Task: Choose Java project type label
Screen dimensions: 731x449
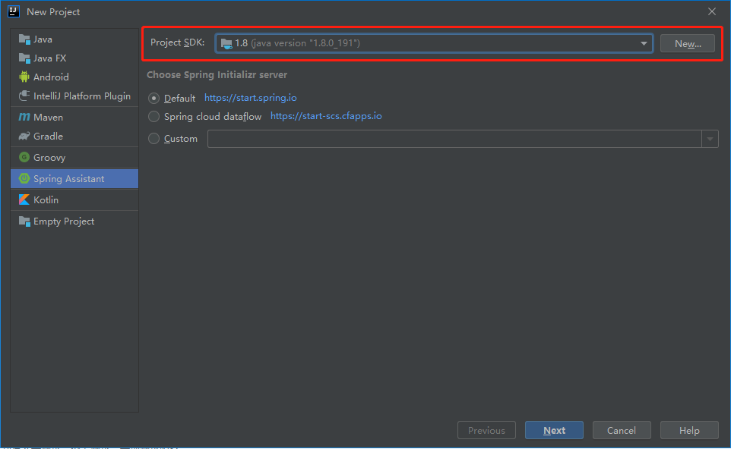Action: tap(43, 39)
